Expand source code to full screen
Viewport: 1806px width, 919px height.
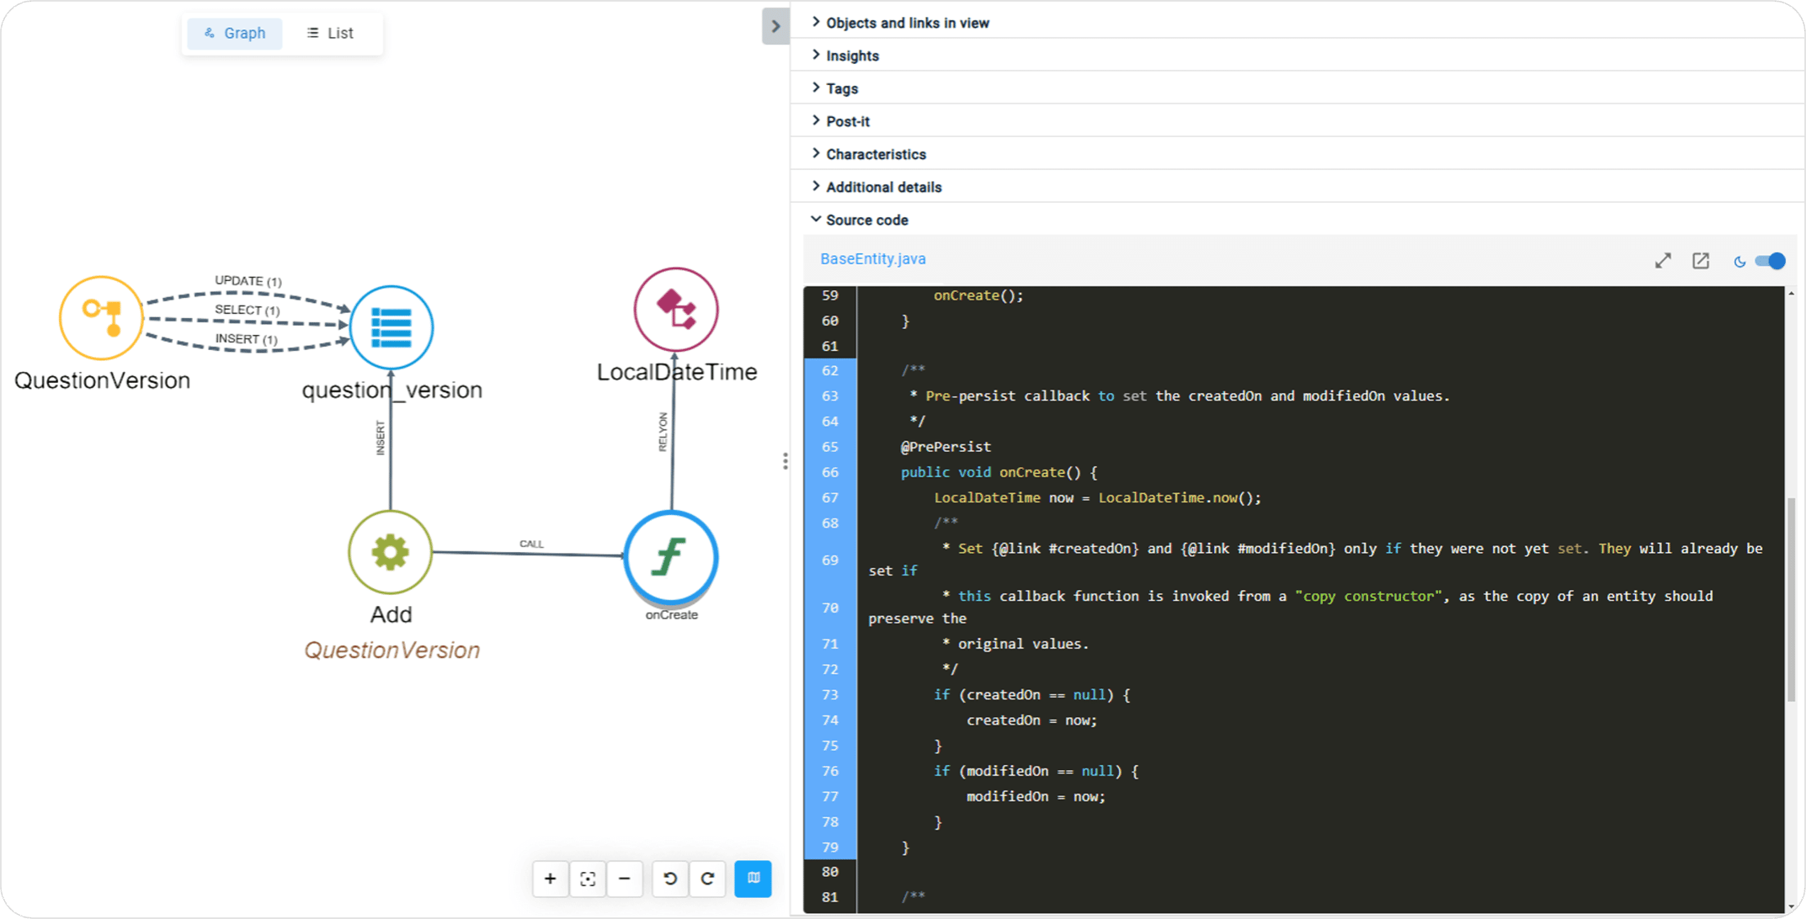tap(1663, 261)
